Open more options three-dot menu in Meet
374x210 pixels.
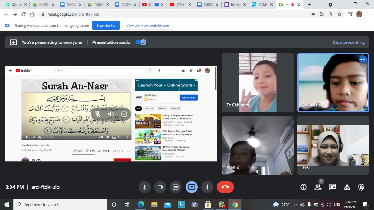(x=207, y=187)
